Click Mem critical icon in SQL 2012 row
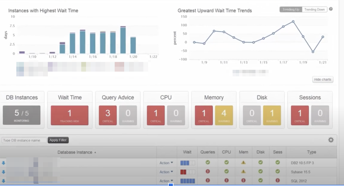 [x=243, y=180]
